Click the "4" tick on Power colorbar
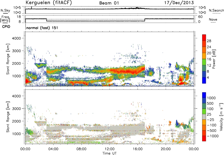 click(x=208, y=78)
